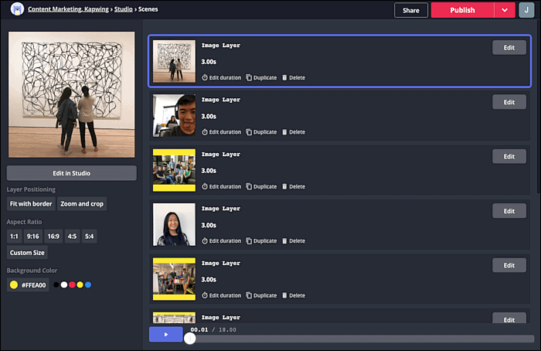Open Content Marketing, Kapwing breadcrumb
This screenshot has width=541, height=351.
pyautogui.click(x=68, y=9)
